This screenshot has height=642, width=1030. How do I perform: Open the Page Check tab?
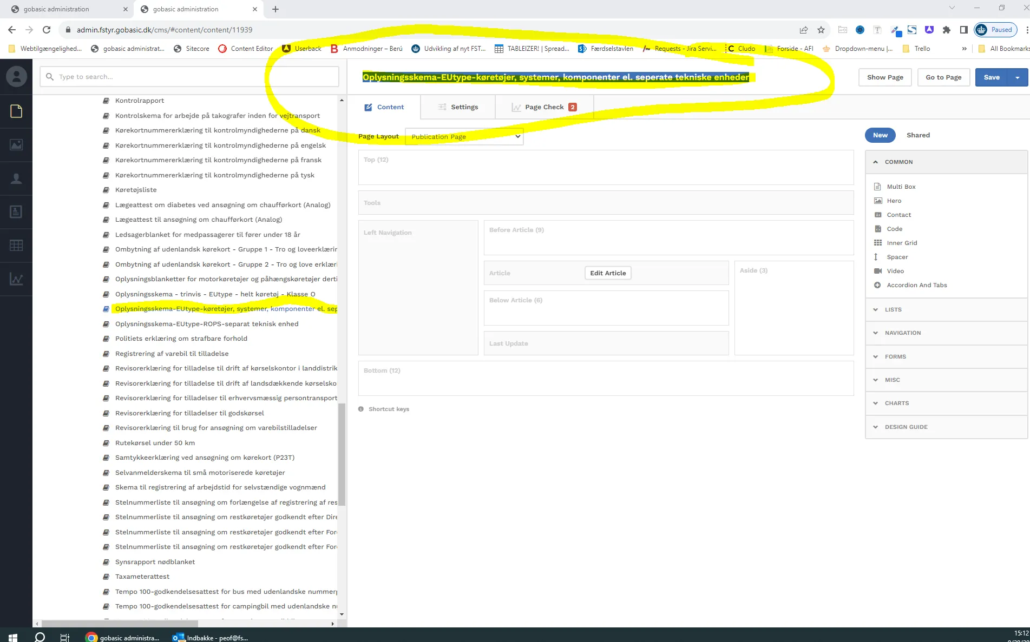(544, 107)
